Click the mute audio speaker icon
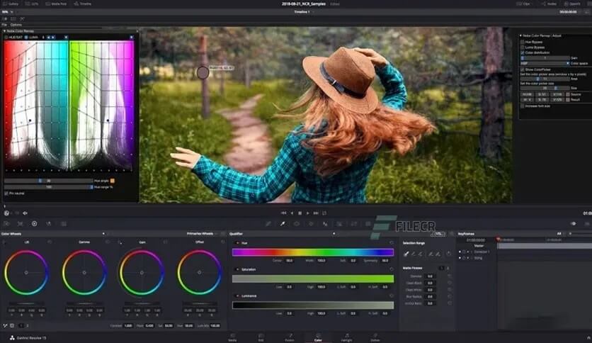 click(x=25, y=213)
